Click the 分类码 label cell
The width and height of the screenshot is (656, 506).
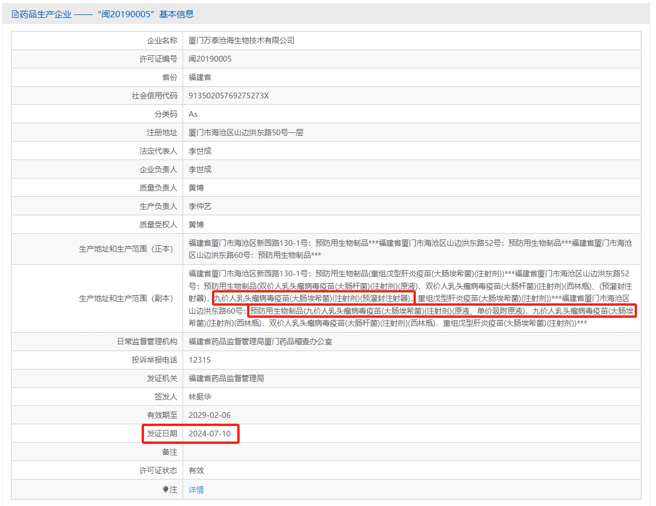97,114
